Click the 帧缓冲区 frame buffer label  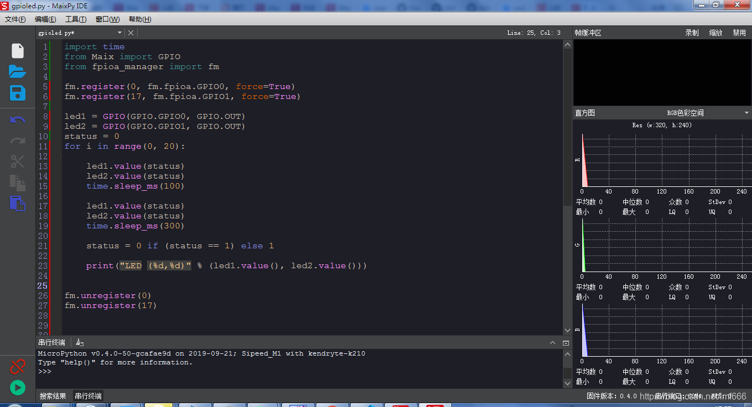point(588,33)
